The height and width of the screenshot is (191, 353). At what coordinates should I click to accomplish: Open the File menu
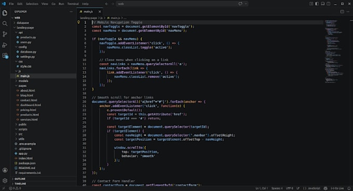click(x=11, y=4)
